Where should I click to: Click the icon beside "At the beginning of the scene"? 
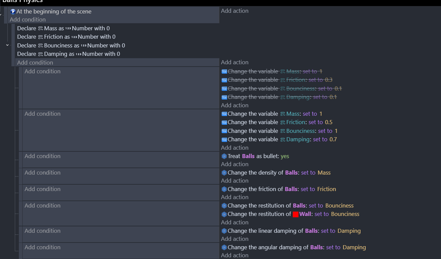(13, 12)
